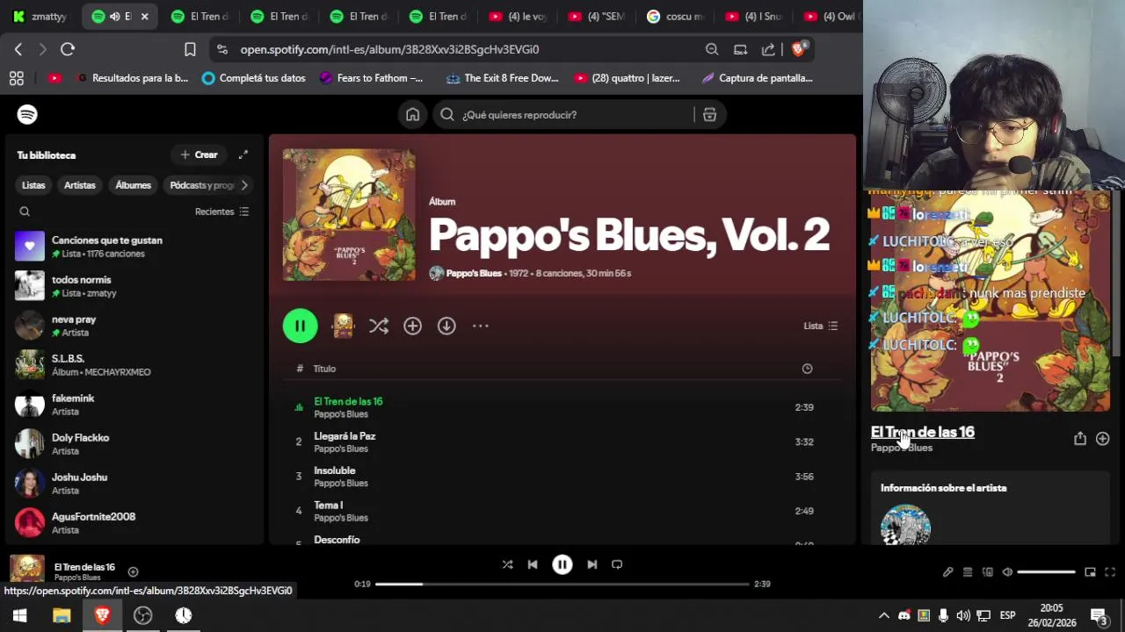Viewport: 1125px width, 632px height.
Task: Toggle shuffle in bottom player bar
Action: pos(507,564)
